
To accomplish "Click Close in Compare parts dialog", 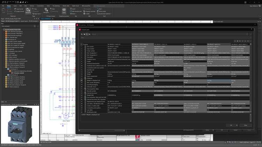I will 246,125.
